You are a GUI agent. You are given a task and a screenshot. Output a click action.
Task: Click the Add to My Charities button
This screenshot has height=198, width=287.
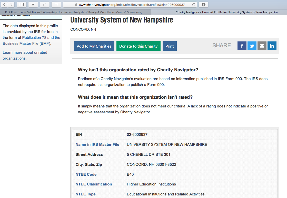click(x=94, y=46)
